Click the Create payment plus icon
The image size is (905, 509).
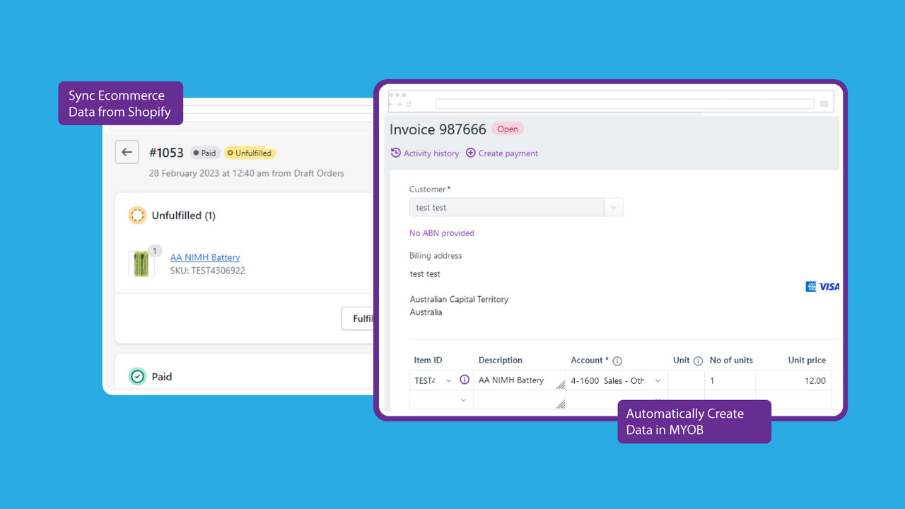click(471, 153)
